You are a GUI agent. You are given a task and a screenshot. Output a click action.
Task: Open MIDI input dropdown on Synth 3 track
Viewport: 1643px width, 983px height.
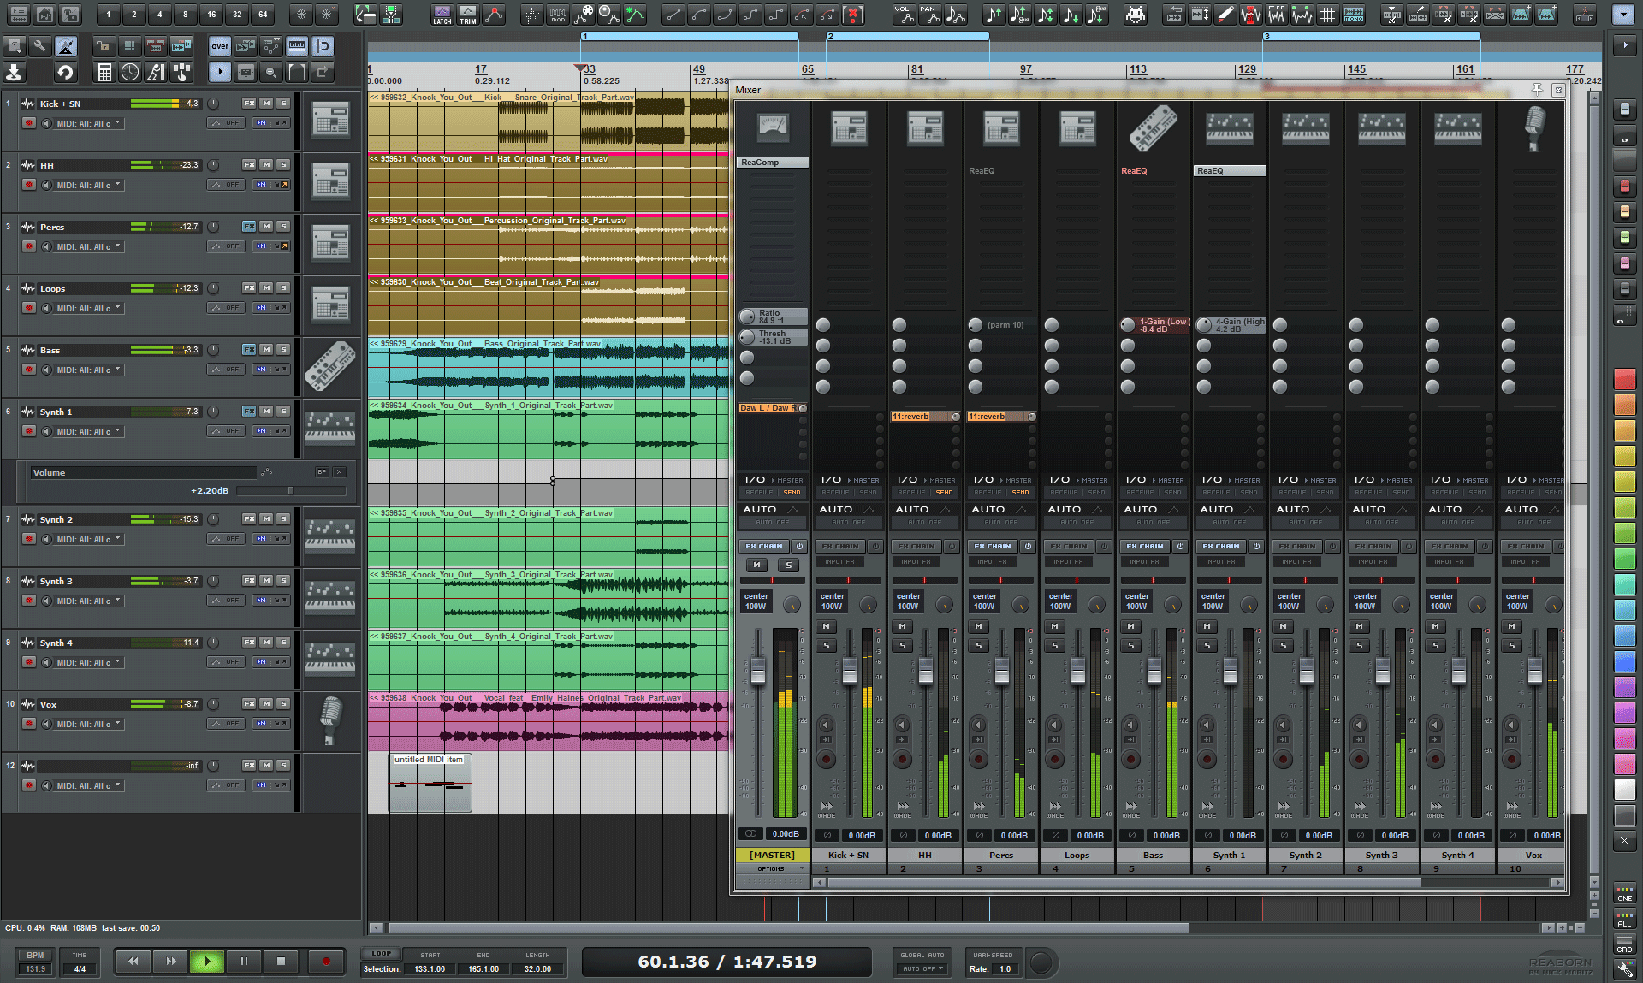point(89,601)
